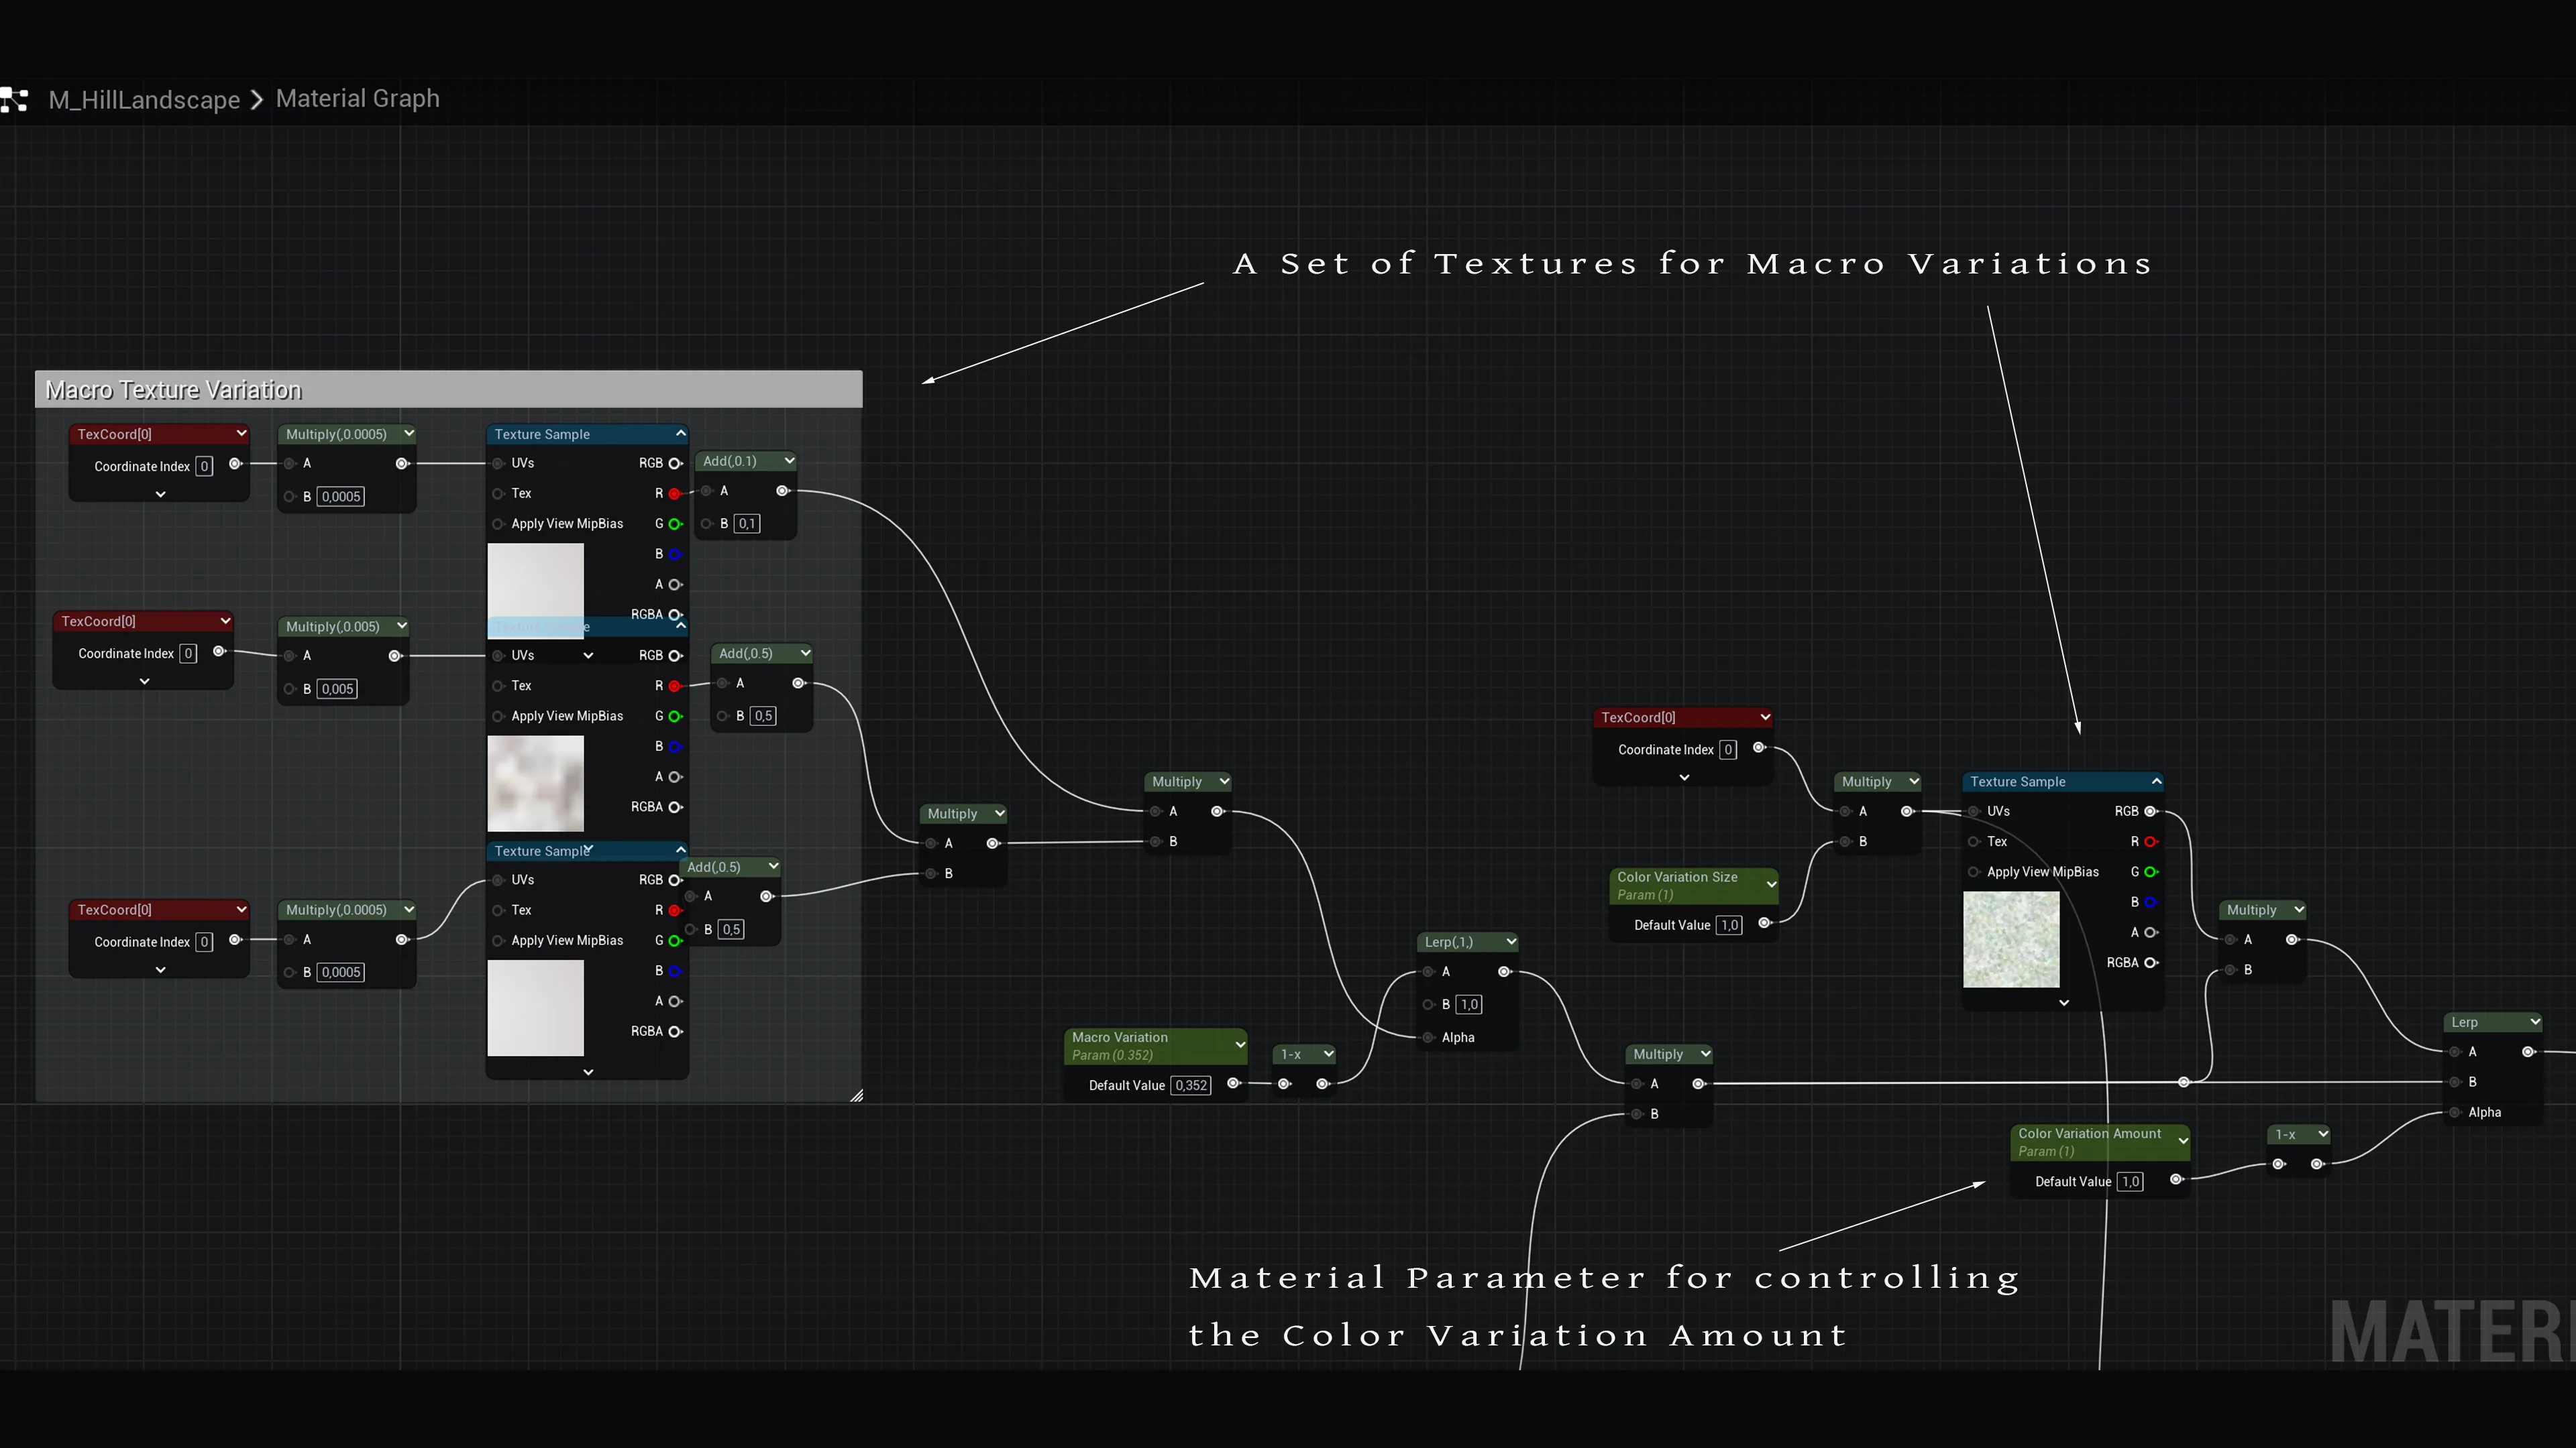
Task: Click the Color Variation Amount output pin
Action: click(x=2176, y=1180)
